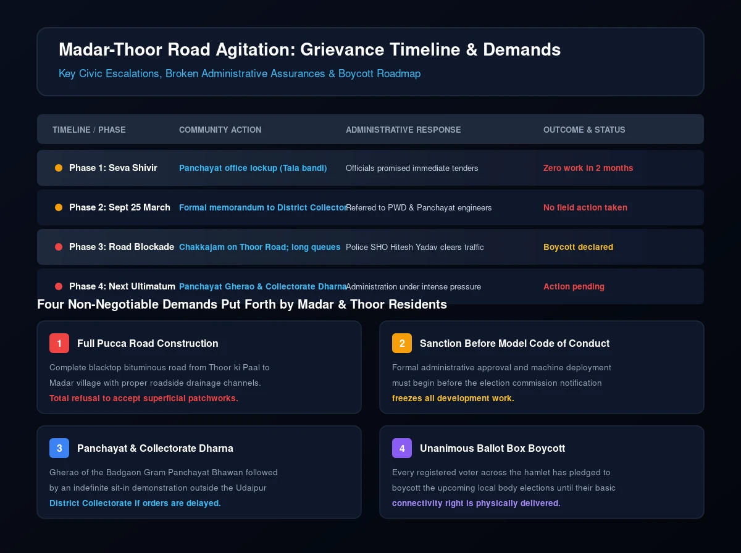Select the Boycott declared status
The image size is (741, 553).
578,247
